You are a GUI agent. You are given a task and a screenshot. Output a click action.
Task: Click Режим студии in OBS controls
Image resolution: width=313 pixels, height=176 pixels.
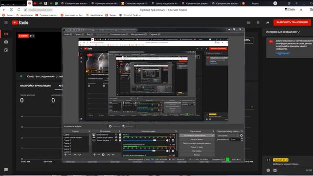(x=197, y=147)
